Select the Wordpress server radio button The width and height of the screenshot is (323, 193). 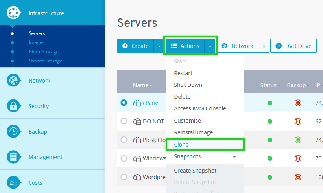(124, 177)
